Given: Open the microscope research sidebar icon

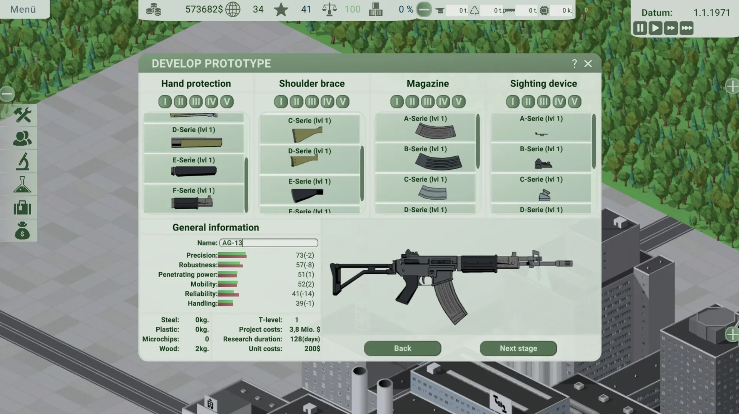Looking at the screenshot, I should coord(22,161).
